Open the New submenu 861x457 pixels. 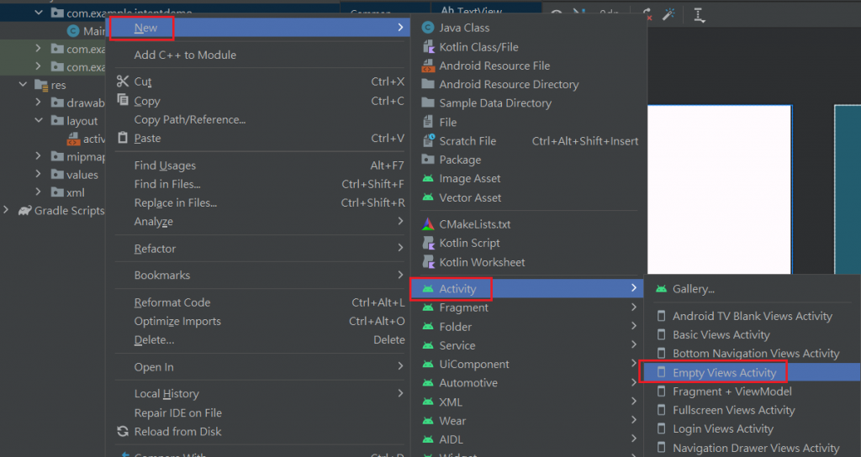click(260, 28)
